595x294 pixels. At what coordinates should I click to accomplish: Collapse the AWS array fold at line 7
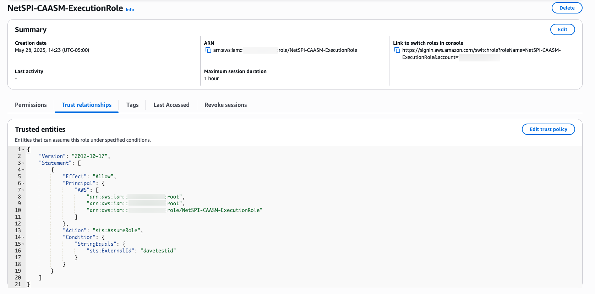[23, 190]
